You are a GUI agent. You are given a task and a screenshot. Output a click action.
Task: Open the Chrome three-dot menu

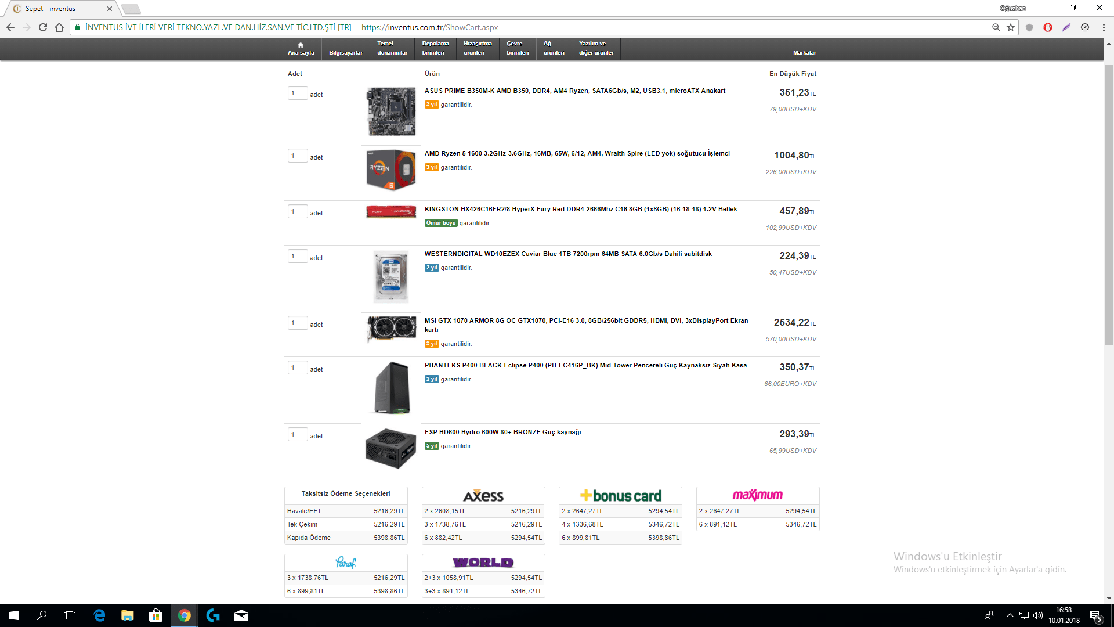pyautogui.click(x=1104, y=27)
